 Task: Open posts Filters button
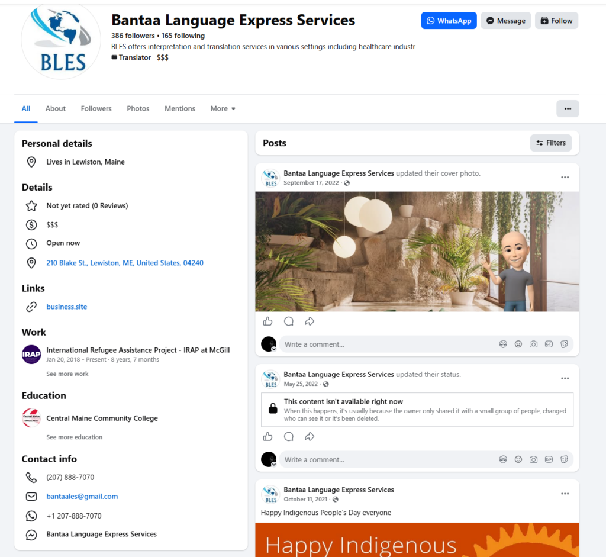click(551, 143)
